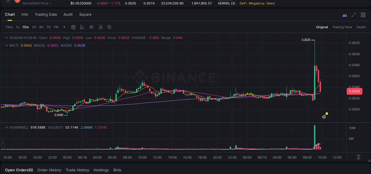This screenshot has width=371, height=174.
Task: Click the 0.0600 price axis label
Action: pos(354,54)
